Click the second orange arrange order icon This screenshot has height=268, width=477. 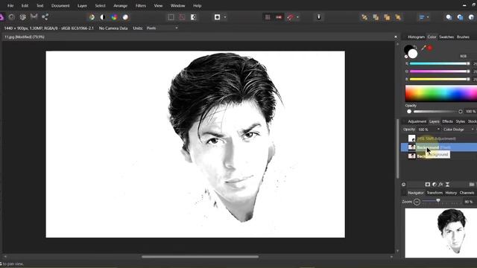click(x=376, y=17)
